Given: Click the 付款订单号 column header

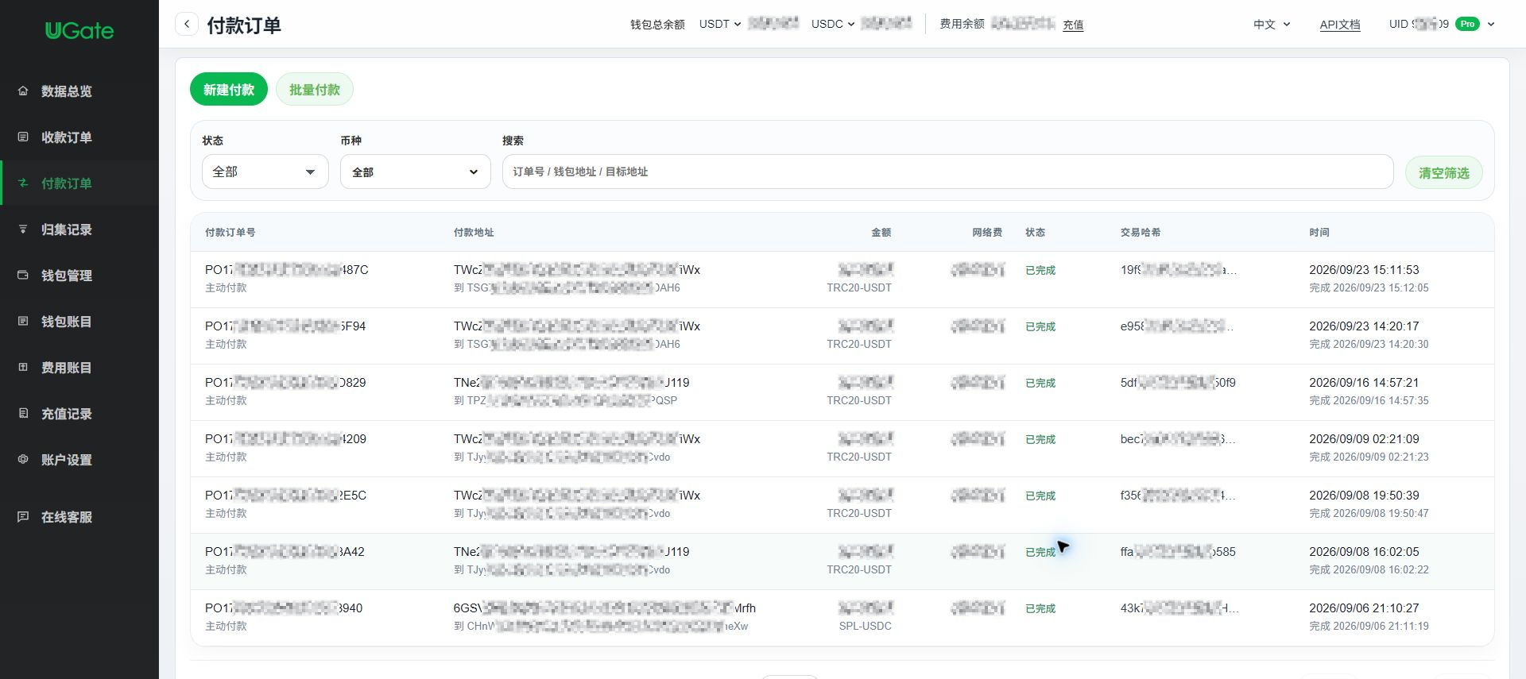Looking at the screenshot, I should [230, 233].
